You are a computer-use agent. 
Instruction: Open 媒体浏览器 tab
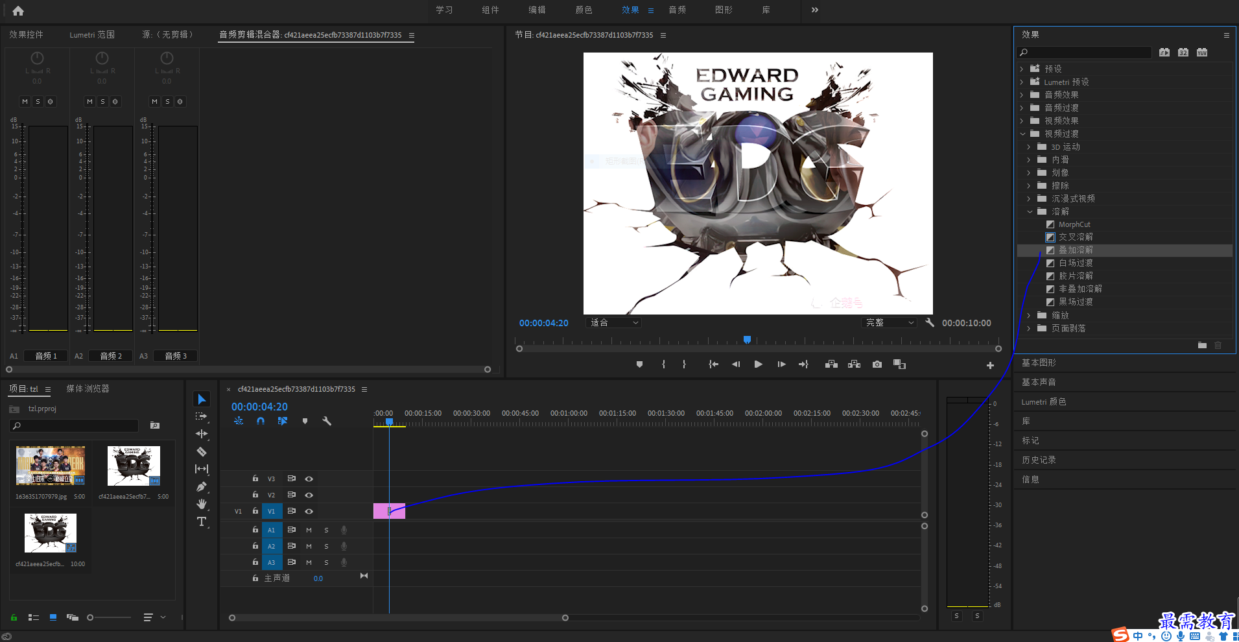click(x=88, y=388)
